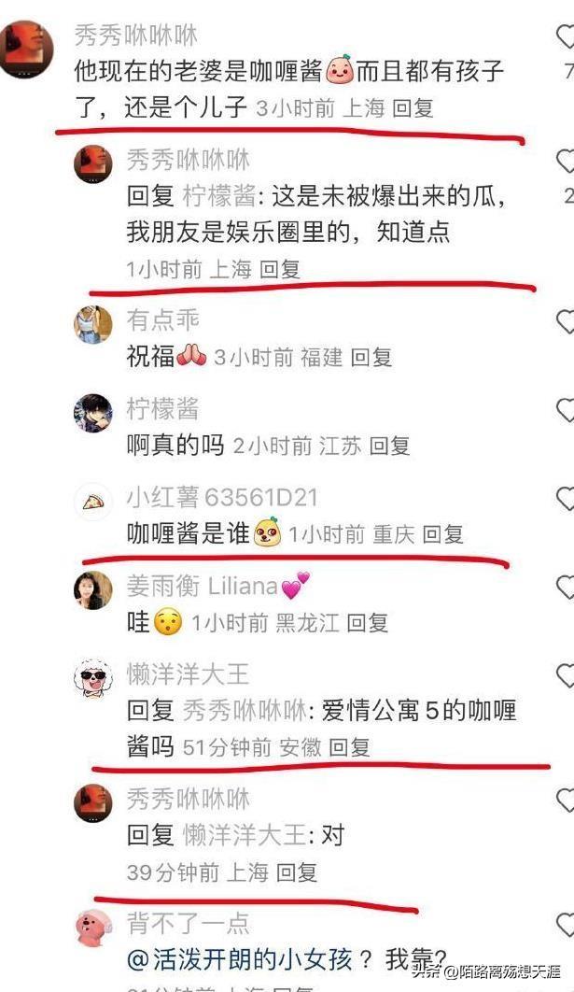Open 懒洋洋大王's sheep avatar
This screenshot has height=992, width=574.
point(93,679)
